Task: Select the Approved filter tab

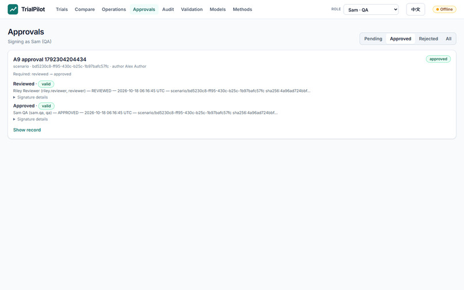Action: click(x=400, y=39)
